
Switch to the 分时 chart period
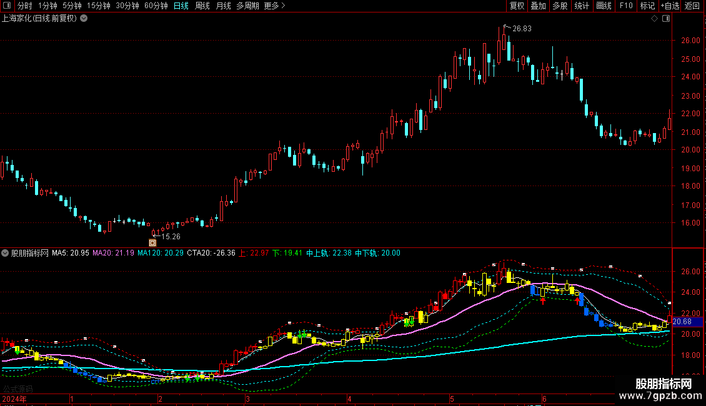coord(24,6)
